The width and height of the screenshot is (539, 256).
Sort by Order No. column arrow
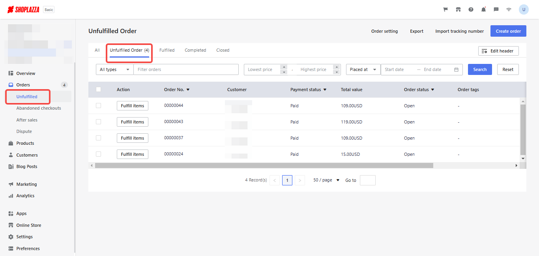188,90
